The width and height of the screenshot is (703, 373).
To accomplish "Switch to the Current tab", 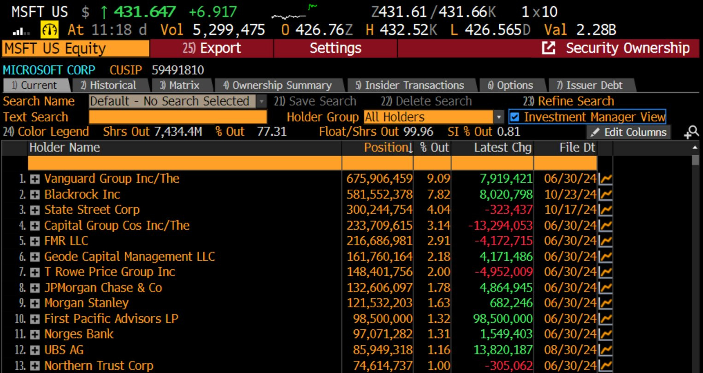I will pos(36,85).
